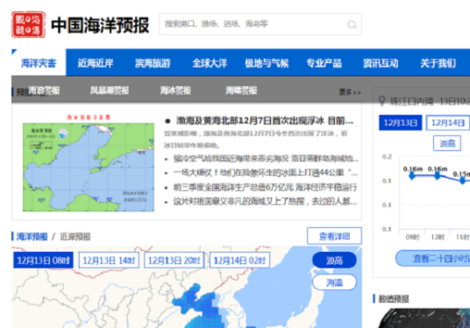This screenshot has height=328, width=470.
Task: Select forecast time 12月13日 14时
Action: 109,260
